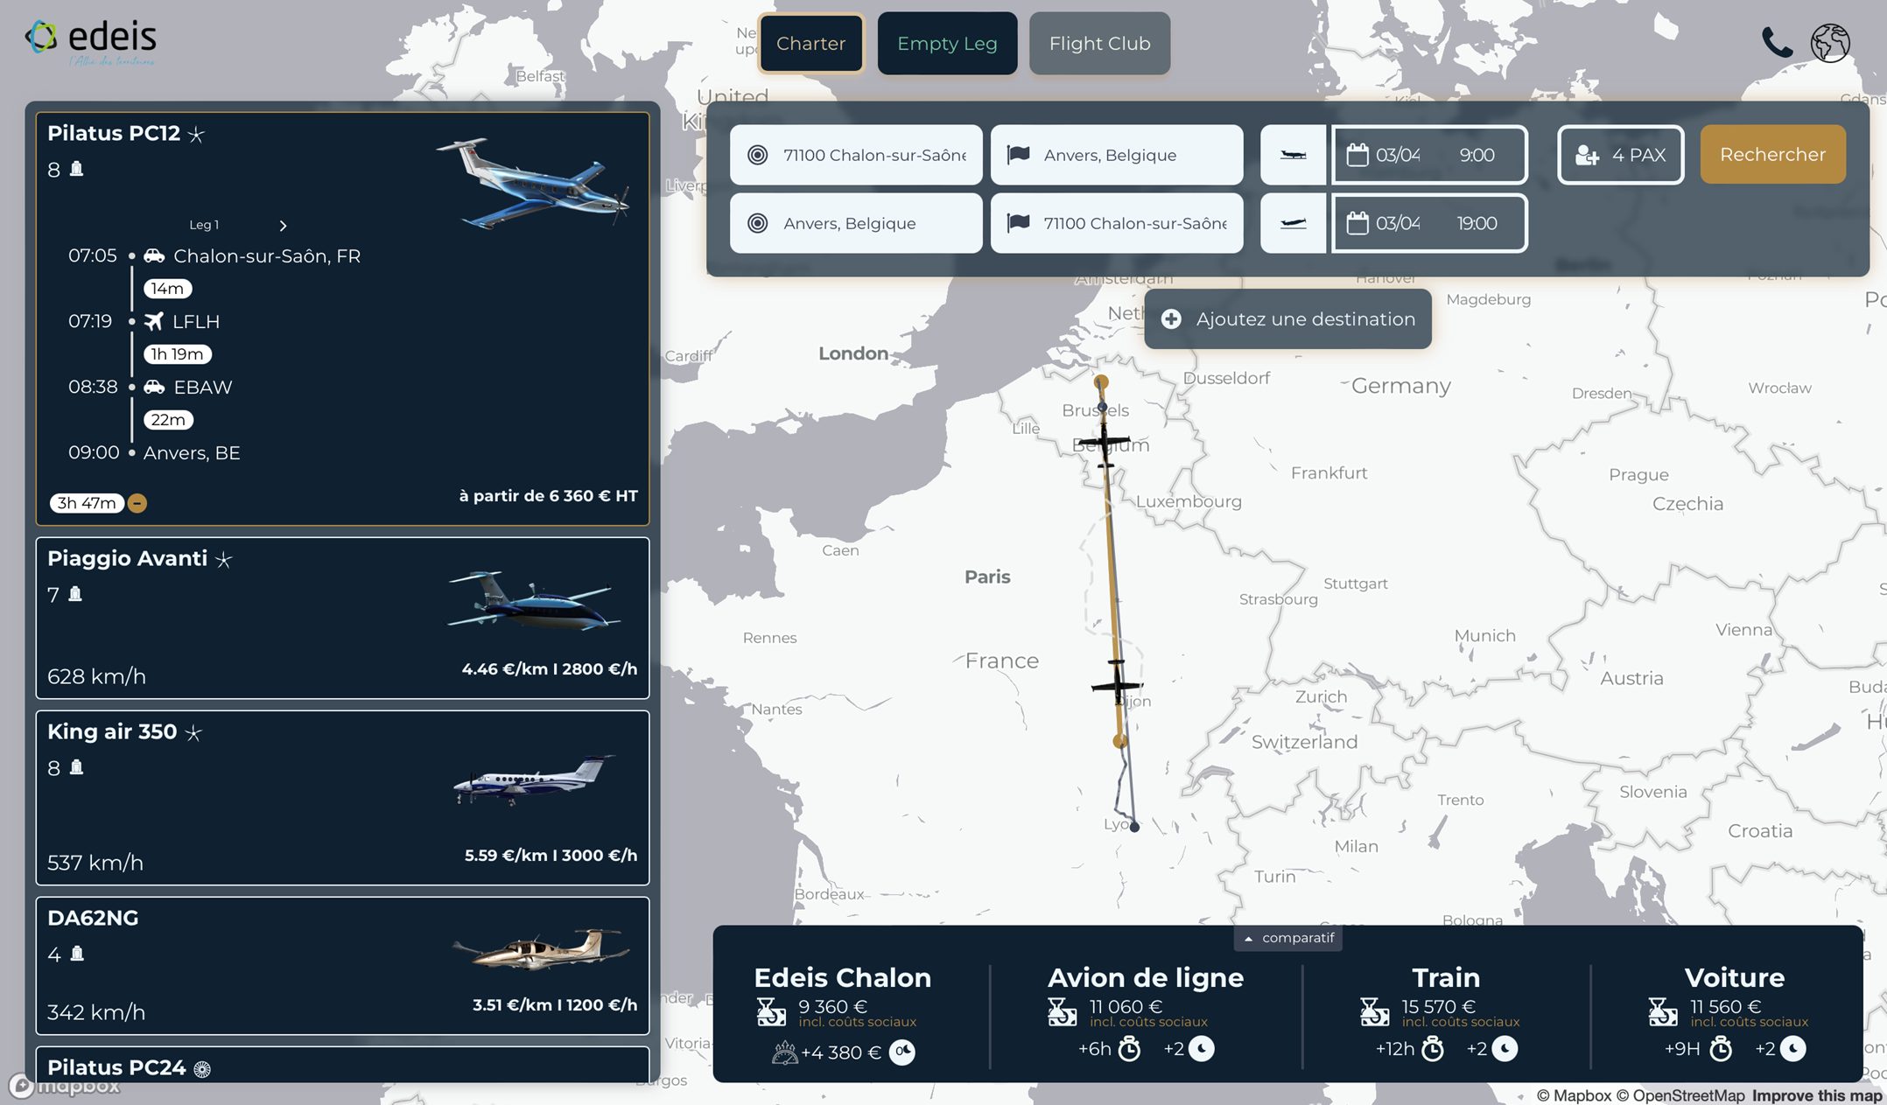Open date picker for 03/04 19:00
Viewport: 1887px width, 1105px height.
pos(1429,223)
